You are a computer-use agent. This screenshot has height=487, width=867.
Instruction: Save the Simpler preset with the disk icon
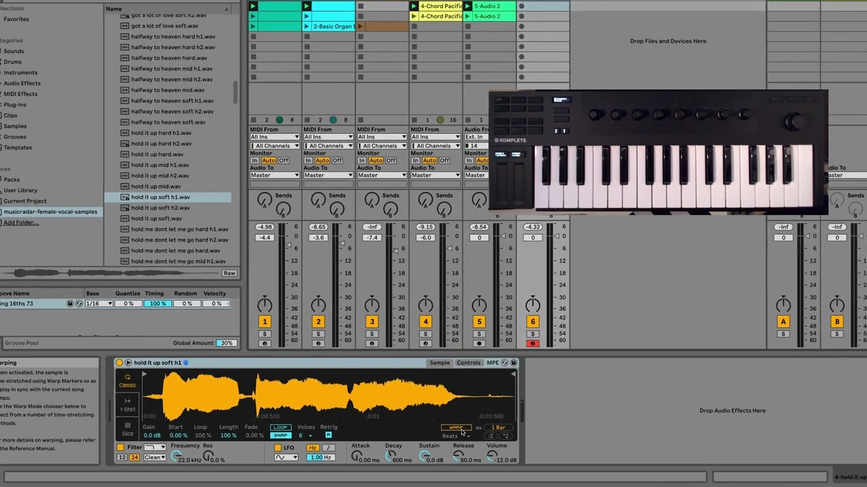pyautogui.click(x=513, y=363)
